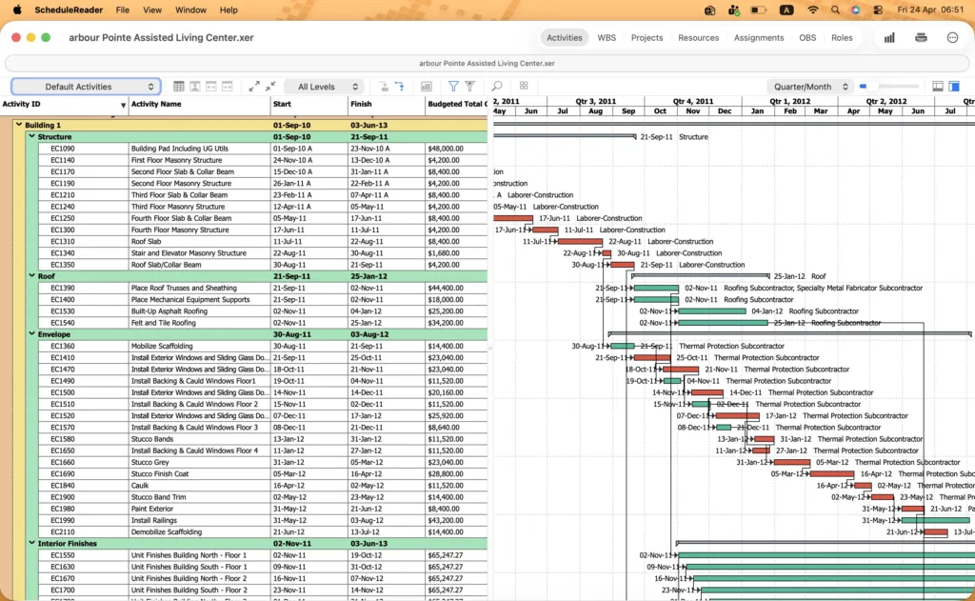Toggle the bottom details panel layout

pos(938,87)
